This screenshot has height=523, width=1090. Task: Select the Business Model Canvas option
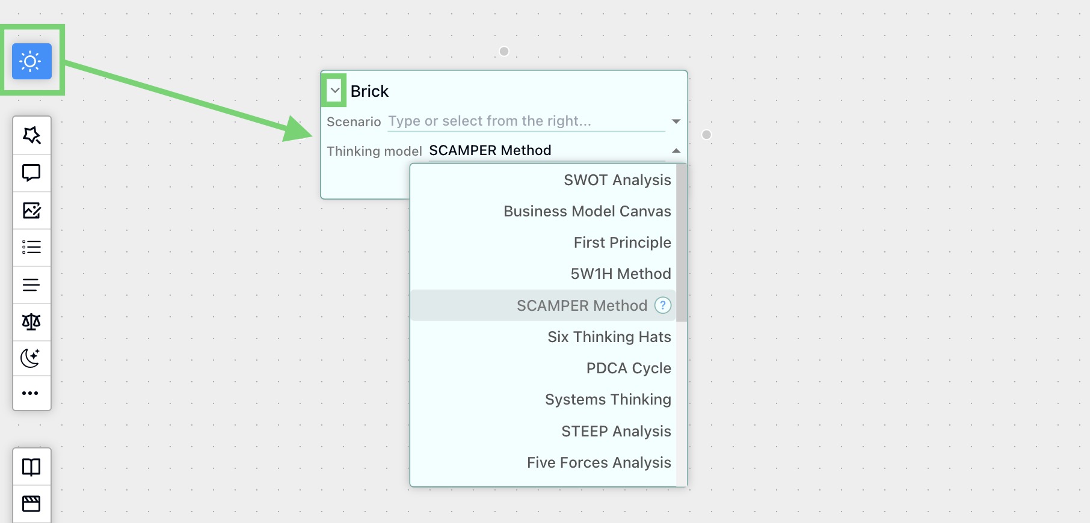[587, 211]
